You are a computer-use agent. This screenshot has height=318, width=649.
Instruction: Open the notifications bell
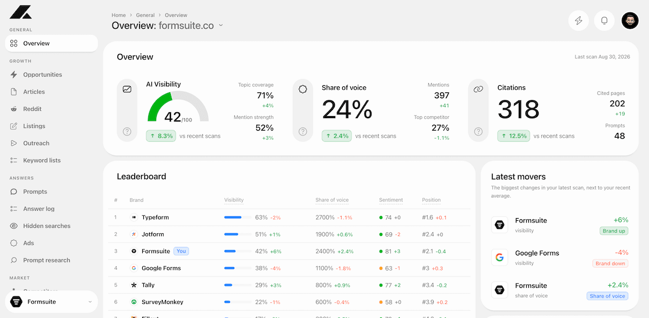605,21
